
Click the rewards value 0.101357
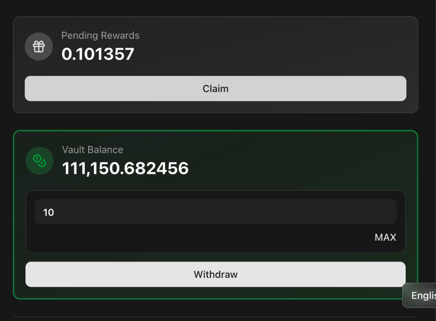[x=97, y=54]
